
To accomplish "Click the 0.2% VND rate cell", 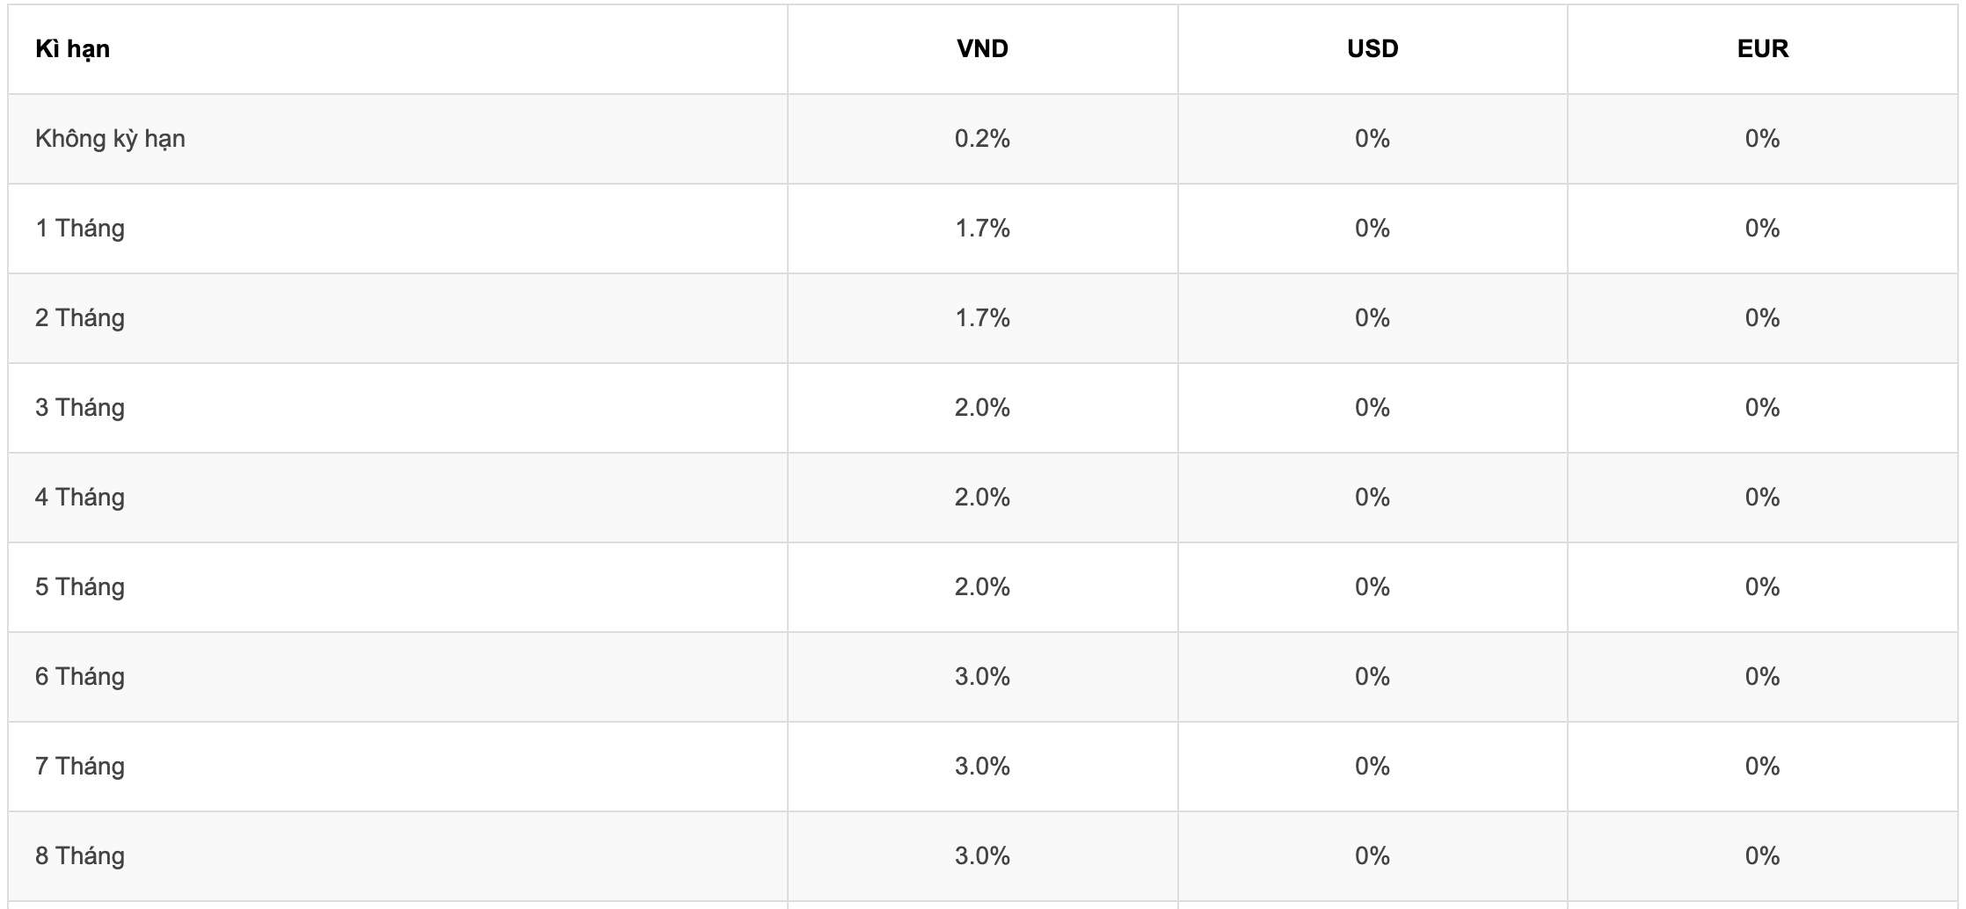I will 982,139.
